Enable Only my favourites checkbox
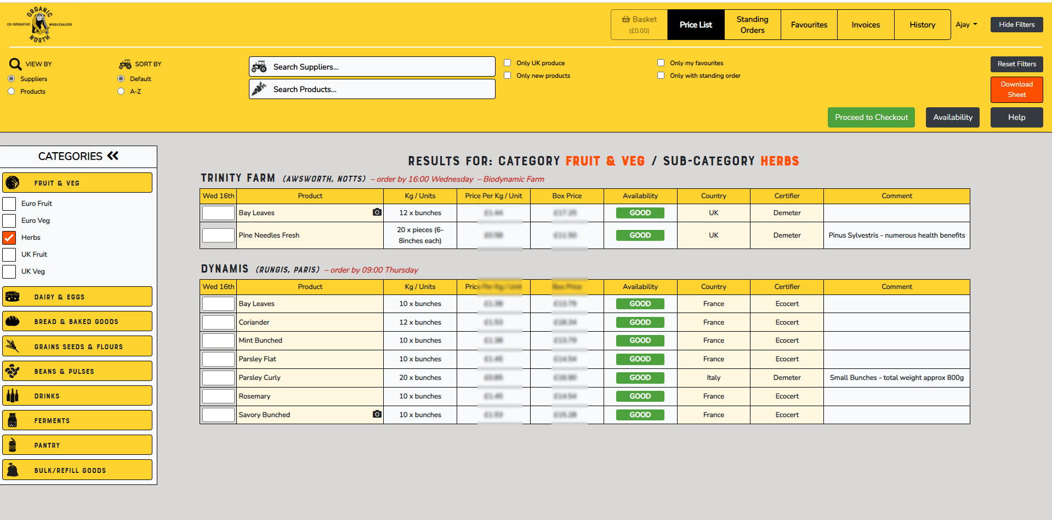Image resolution: width=1052 pixels, height=520 pixels. [661, 63]
